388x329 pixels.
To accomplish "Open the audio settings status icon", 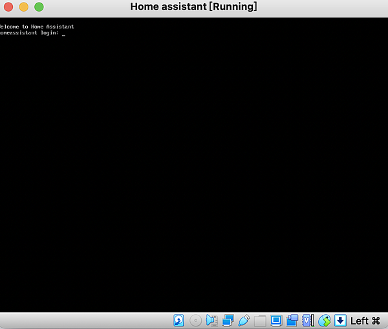I will (x=212, y=321).
